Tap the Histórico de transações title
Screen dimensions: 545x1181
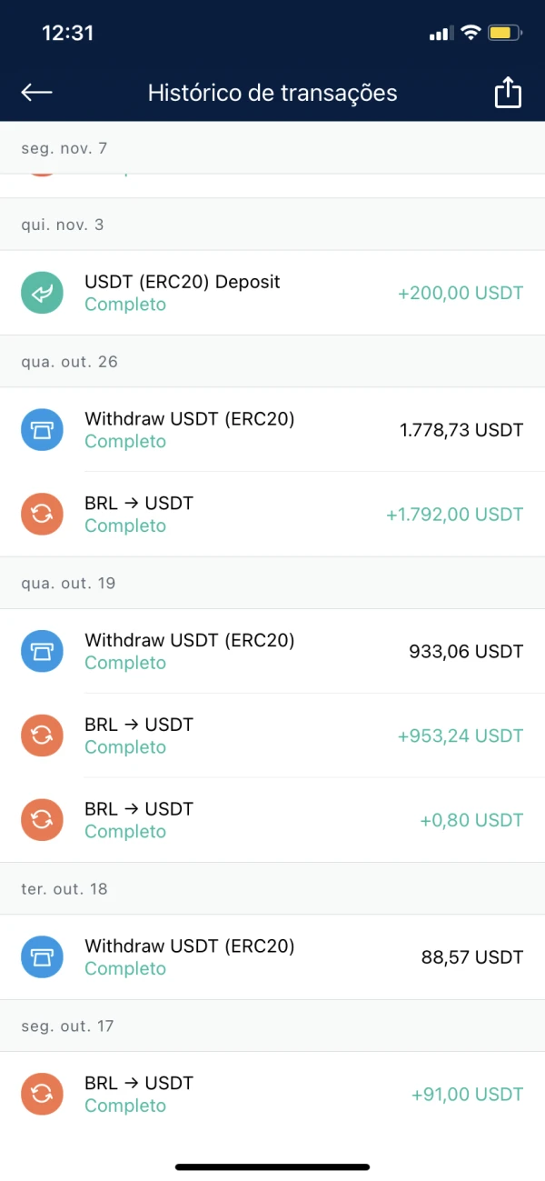click(x=272, y=93)
